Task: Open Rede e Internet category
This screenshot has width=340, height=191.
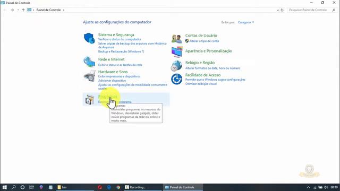Action: point(111,59)
